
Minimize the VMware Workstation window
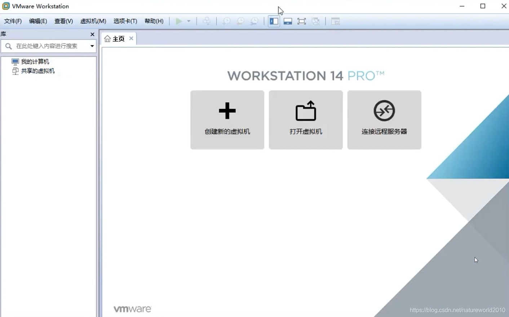pyautogui.click(x=462, y=6)
